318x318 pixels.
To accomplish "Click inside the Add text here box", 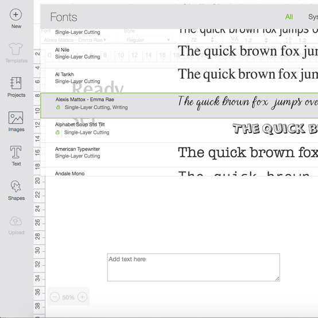I will (x=193, y=267).
